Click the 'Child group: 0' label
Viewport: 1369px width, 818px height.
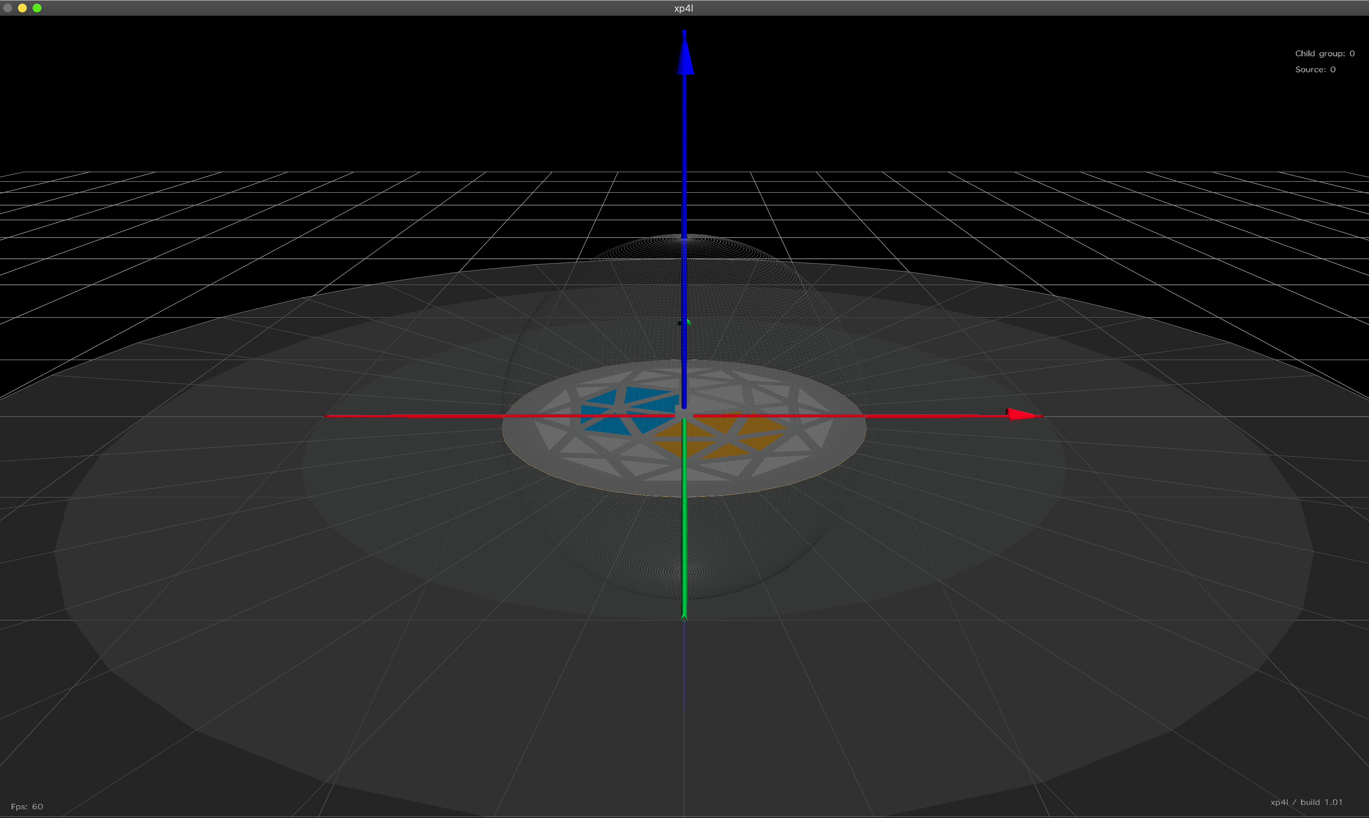[x=1324, y=53]
